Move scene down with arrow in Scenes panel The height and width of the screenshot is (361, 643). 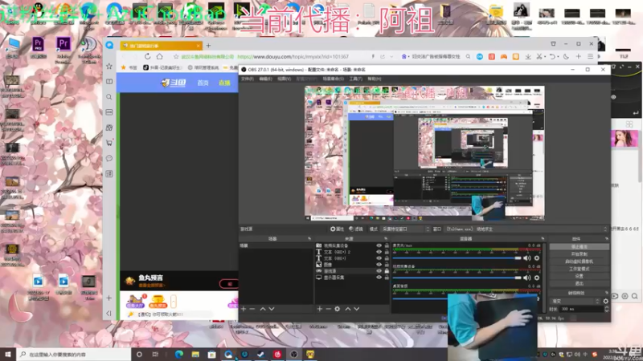(x=272, y=309)
